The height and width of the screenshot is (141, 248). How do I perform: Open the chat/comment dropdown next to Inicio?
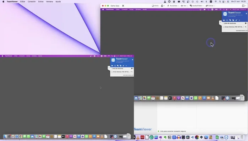pyautogui.click(x=163, y=6)
